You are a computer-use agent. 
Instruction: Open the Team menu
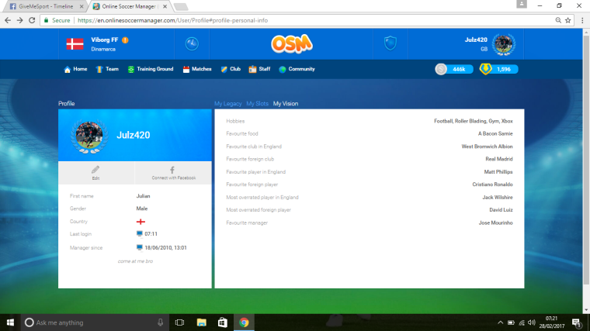click(x=107, y=69)
